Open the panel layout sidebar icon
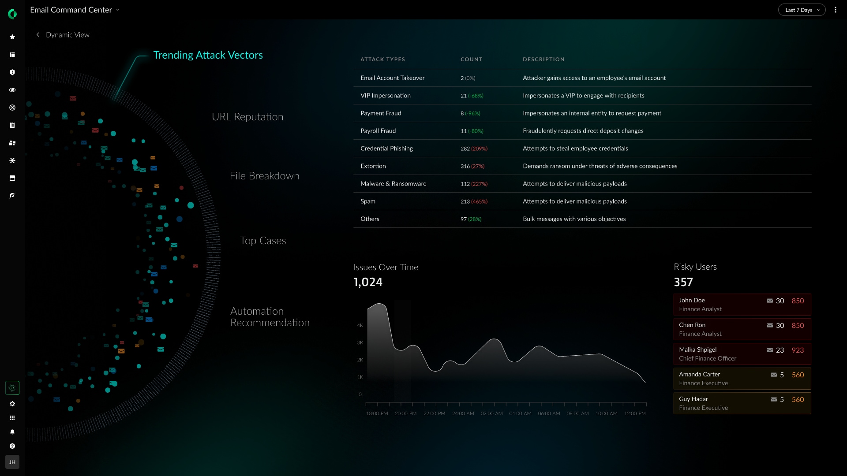 click(12, 55)
